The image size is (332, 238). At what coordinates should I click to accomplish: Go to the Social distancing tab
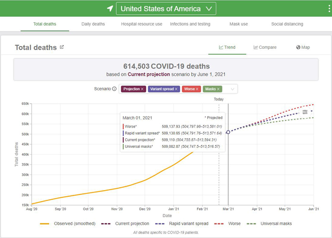tap(287, 24)
